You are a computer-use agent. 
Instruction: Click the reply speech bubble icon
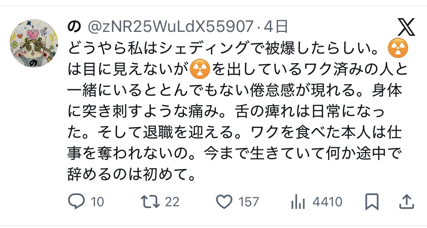pyautogui.click(x=76, y=202)
